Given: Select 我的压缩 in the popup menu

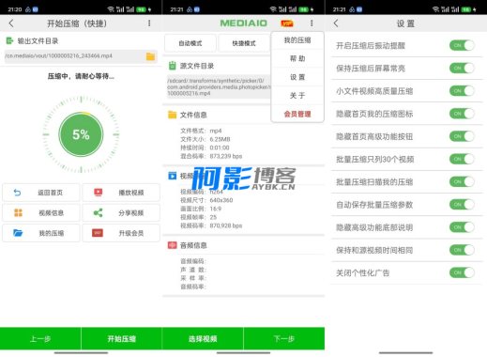Looking at the screenshot, I should click(297, 40).
